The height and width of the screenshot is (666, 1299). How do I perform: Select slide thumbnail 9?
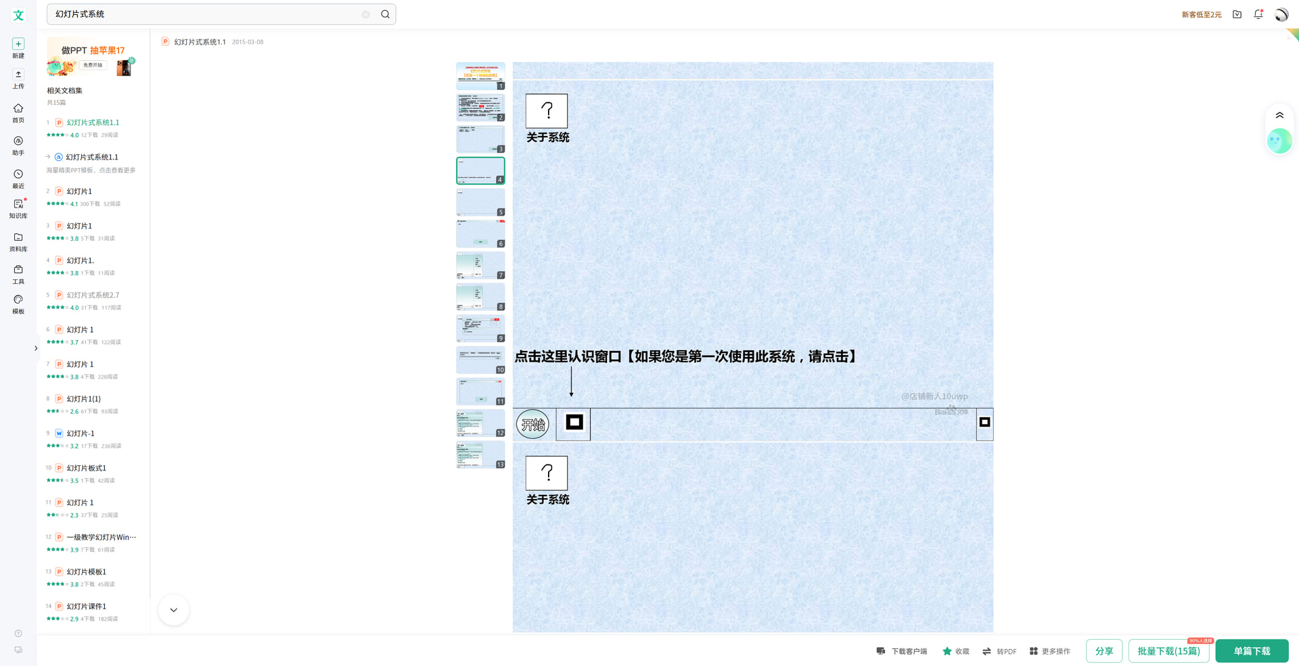pyautogui.click(x=480, y=329)
